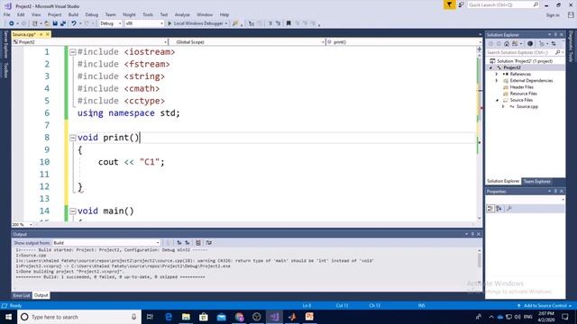This screenshot has height=324, width=577.
Task: Switch to the Error List tab
Action: tap(22, 295)
